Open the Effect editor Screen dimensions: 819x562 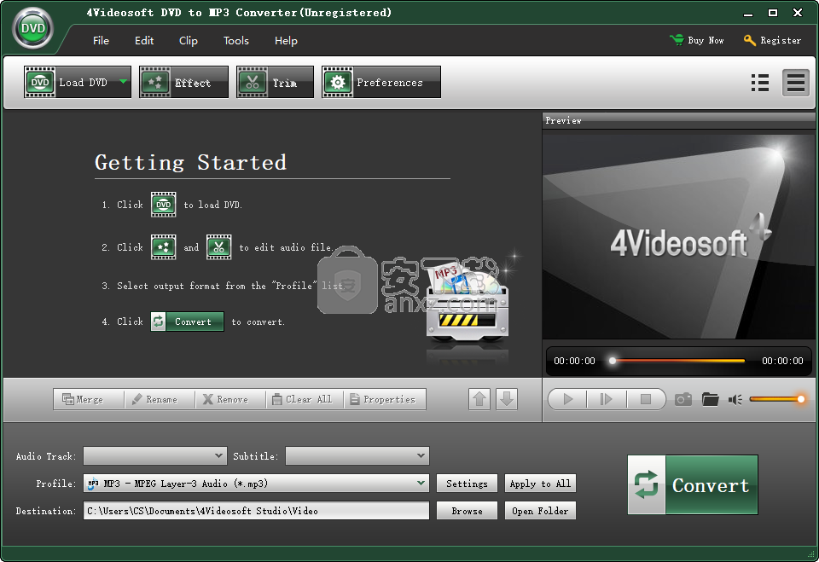(x=184, y=82)
